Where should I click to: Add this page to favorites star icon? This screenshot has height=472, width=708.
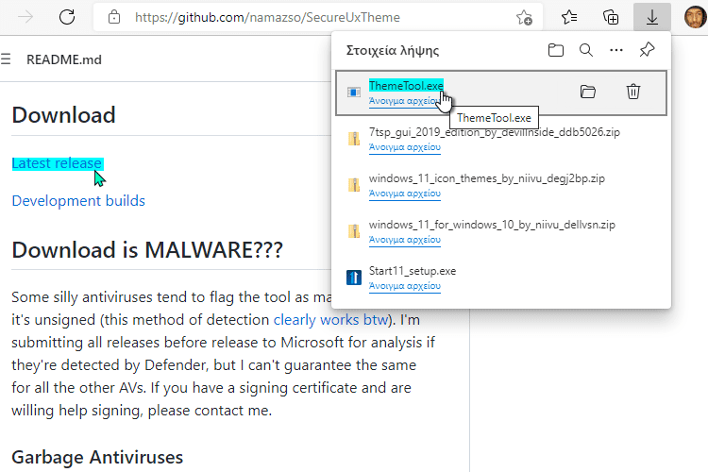pos(524,18)
